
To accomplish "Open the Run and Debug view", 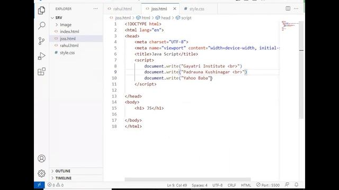I will 41,56.
